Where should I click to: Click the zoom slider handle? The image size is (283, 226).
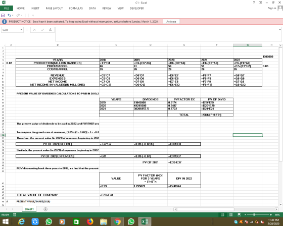[x=254, y=214]
